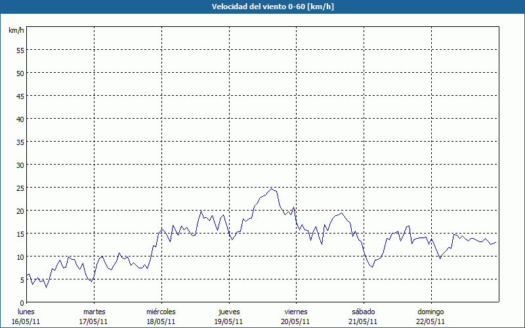Click the 'domingo' day label

tap(430, 312)
